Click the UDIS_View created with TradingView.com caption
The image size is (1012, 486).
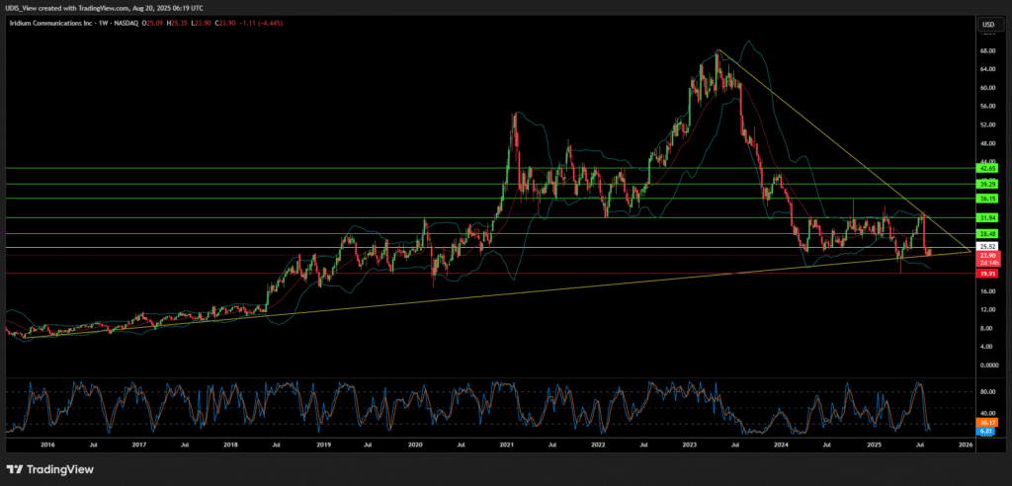coord(102,7)
